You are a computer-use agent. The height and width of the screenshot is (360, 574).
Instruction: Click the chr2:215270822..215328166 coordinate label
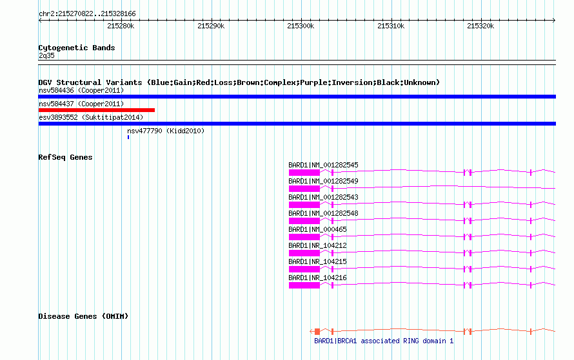coord(87,14)
